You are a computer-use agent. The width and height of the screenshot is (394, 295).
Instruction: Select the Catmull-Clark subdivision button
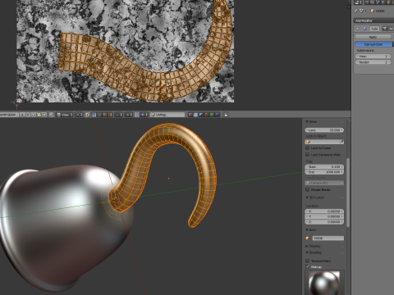(373, 44)
